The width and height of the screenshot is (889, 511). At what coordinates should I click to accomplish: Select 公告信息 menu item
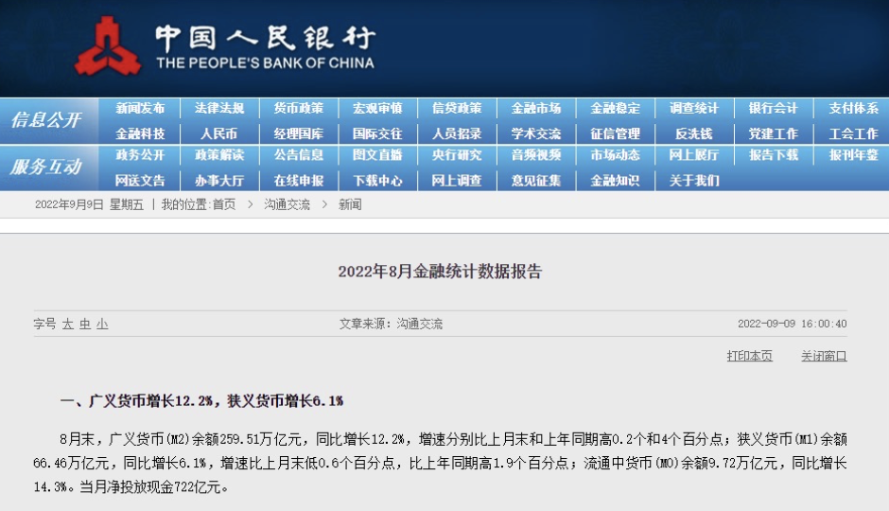[x=299, y=155]
